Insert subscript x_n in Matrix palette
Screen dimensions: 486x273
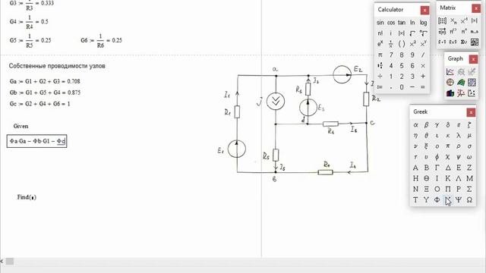pos(453,20)
